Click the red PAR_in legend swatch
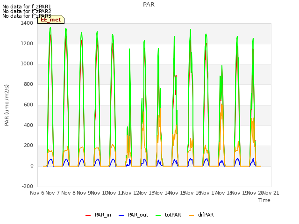The width and height of the screenshot is (299, 224). [x=88, y=216]
